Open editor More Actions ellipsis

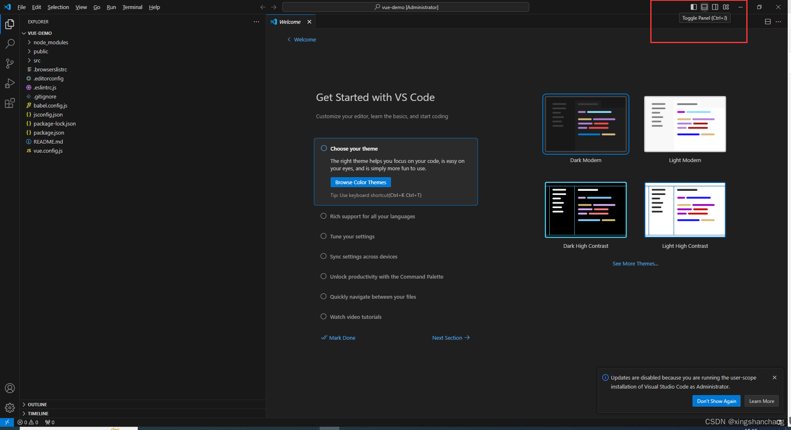coord(778,22)
